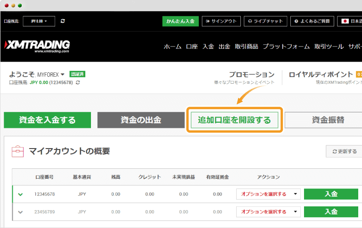Open option dropdown for account 12345678
The height and width of the screenshot is (228, 362).
[268, 194]
